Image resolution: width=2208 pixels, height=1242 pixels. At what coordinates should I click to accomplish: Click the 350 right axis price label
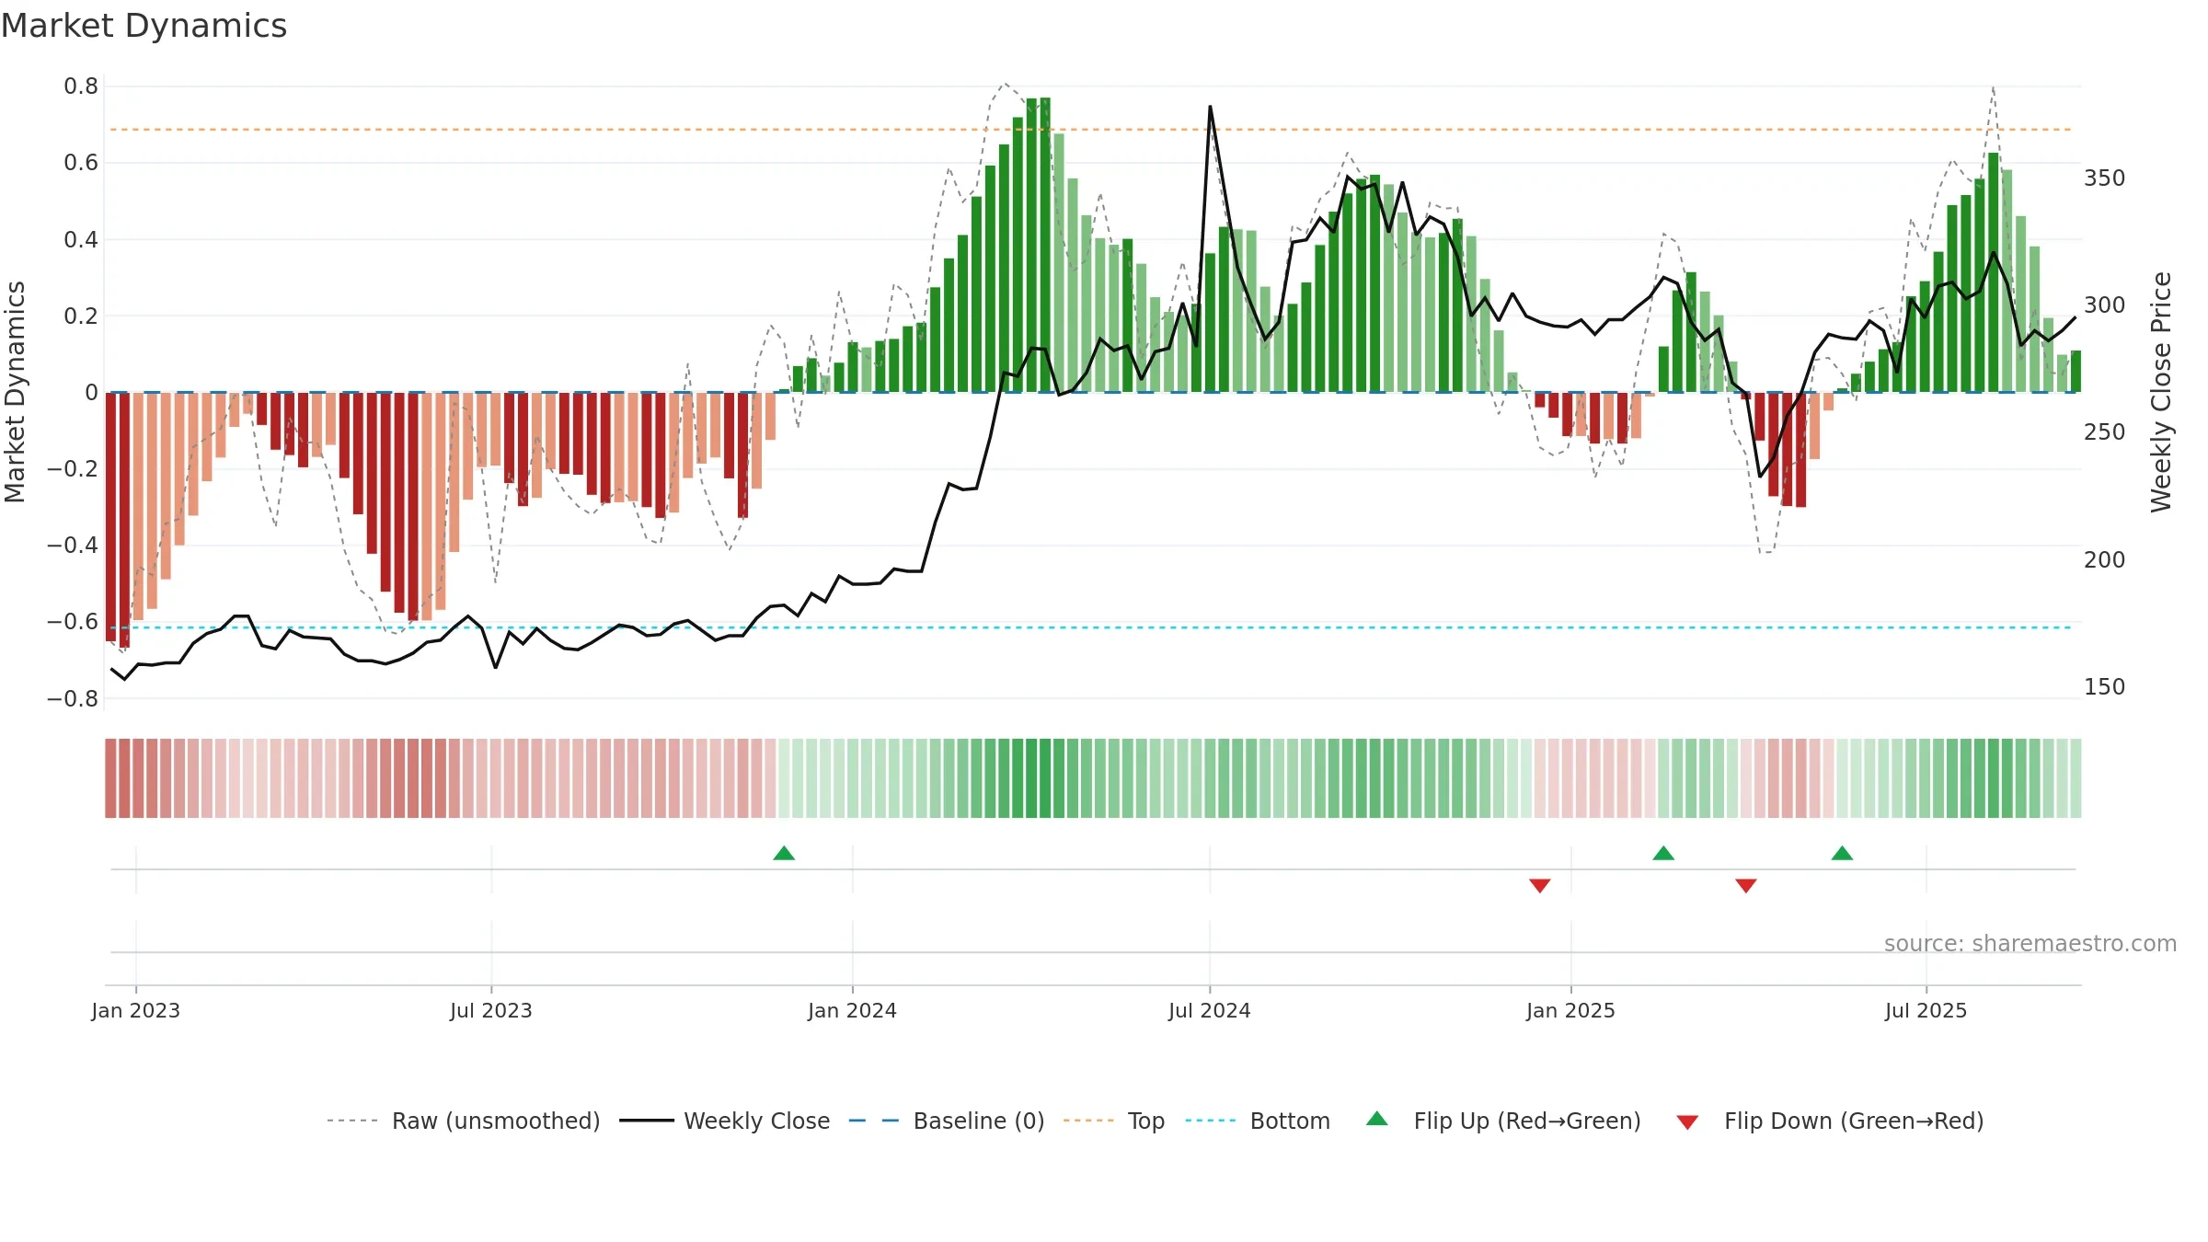click(x=2105, y=178)
